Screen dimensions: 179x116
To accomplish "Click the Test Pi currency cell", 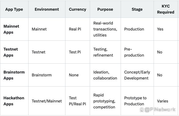I will tap(75, 52).
